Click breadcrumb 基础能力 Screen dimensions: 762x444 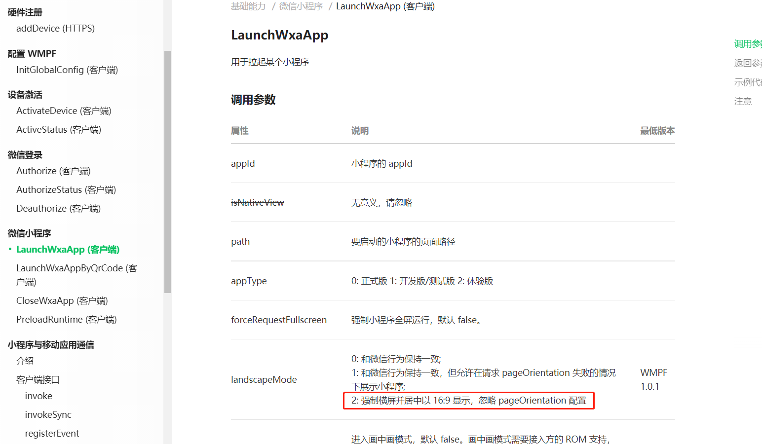click(x=248, y=6)
